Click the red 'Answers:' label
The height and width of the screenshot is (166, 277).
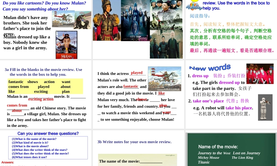(x=7, y=162)
